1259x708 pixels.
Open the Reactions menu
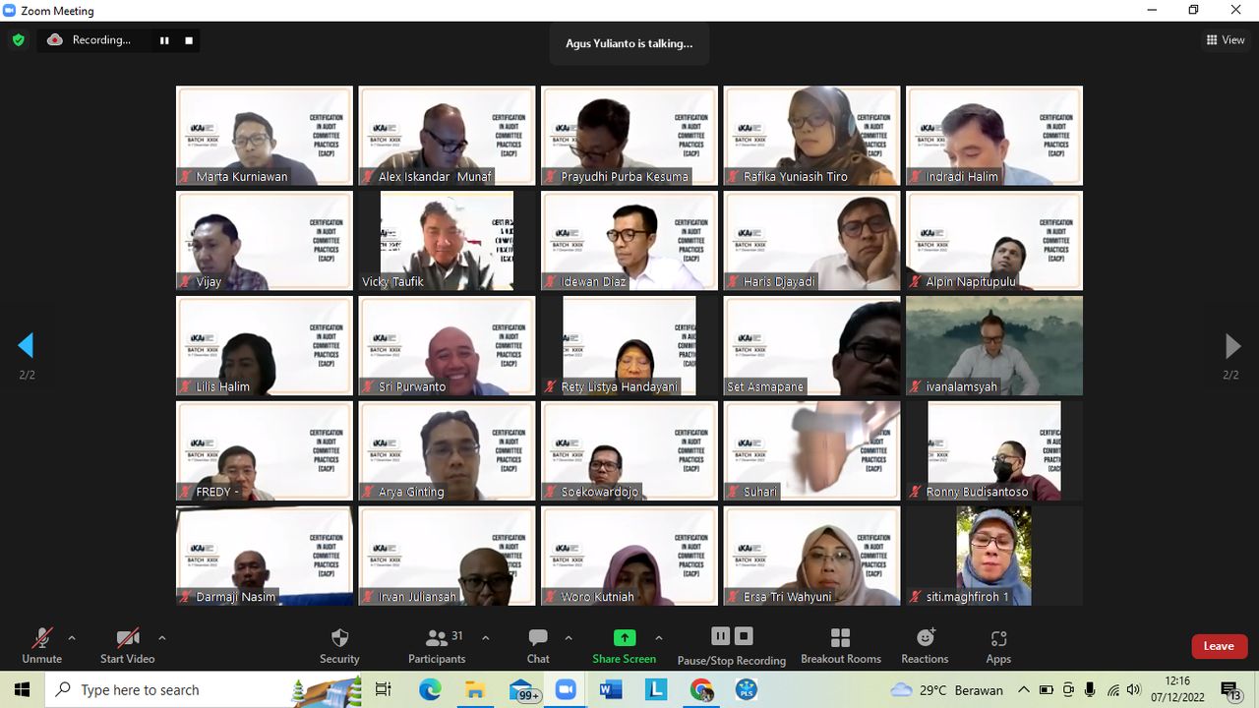click(x=925, y=646)
